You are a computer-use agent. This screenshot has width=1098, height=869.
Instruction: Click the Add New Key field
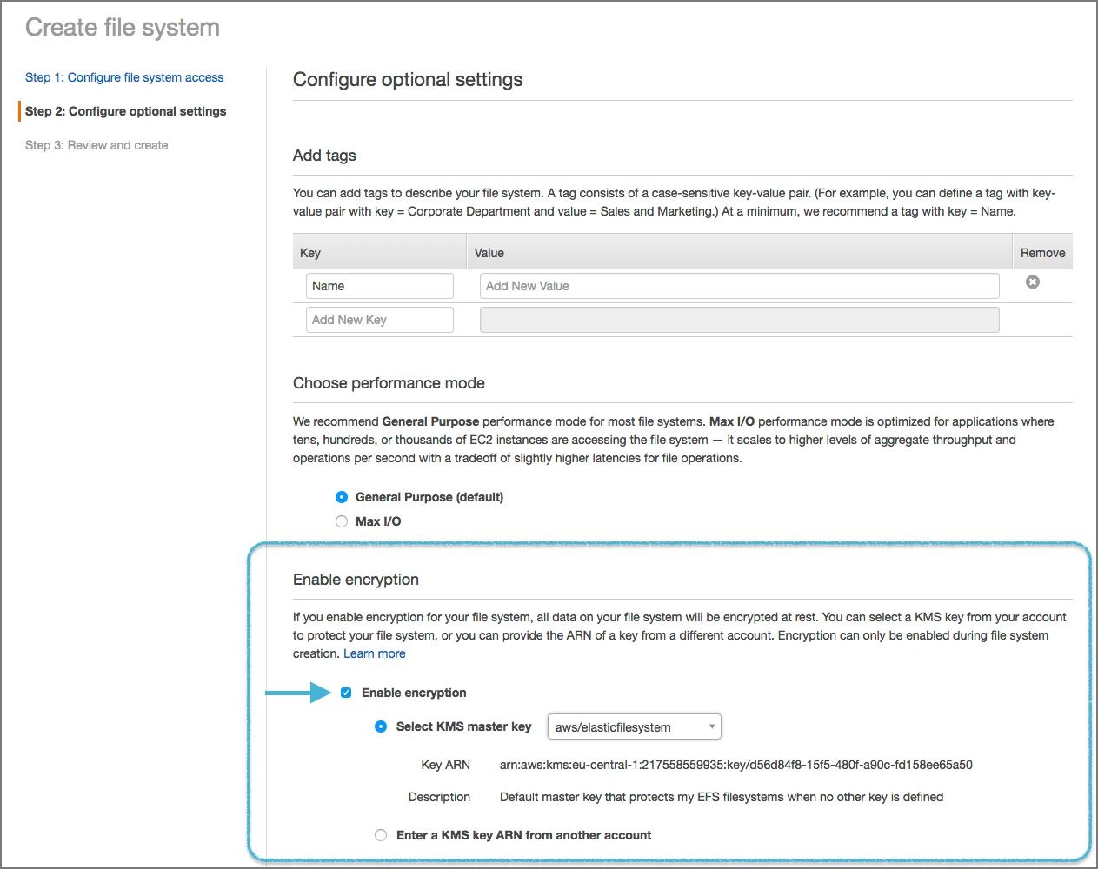click(379, 320)
